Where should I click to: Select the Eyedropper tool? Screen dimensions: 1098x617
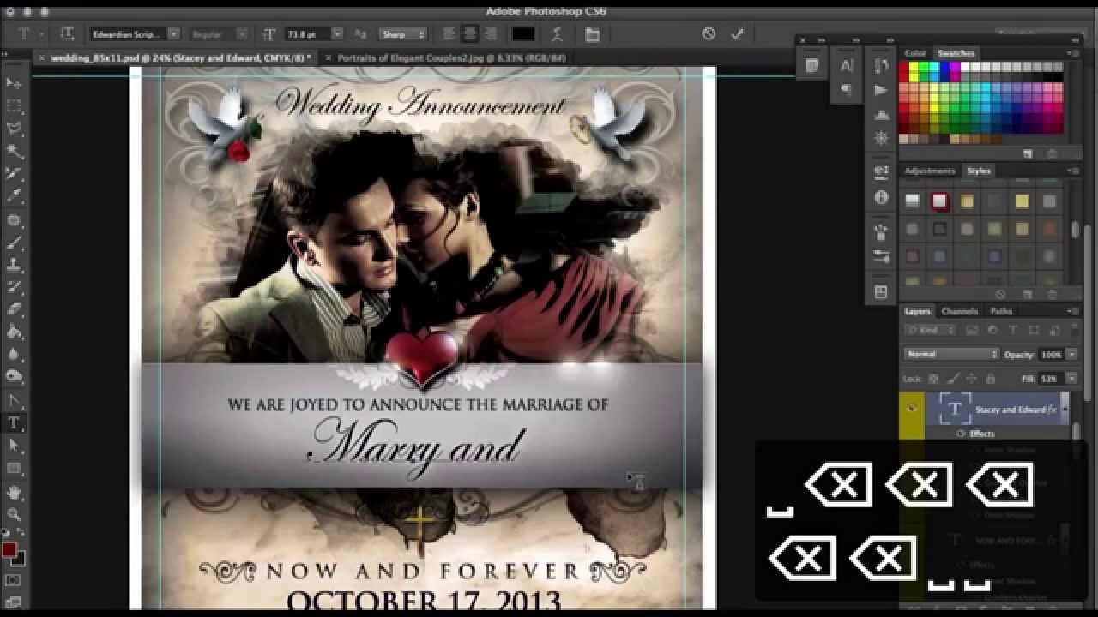(14, 196)
